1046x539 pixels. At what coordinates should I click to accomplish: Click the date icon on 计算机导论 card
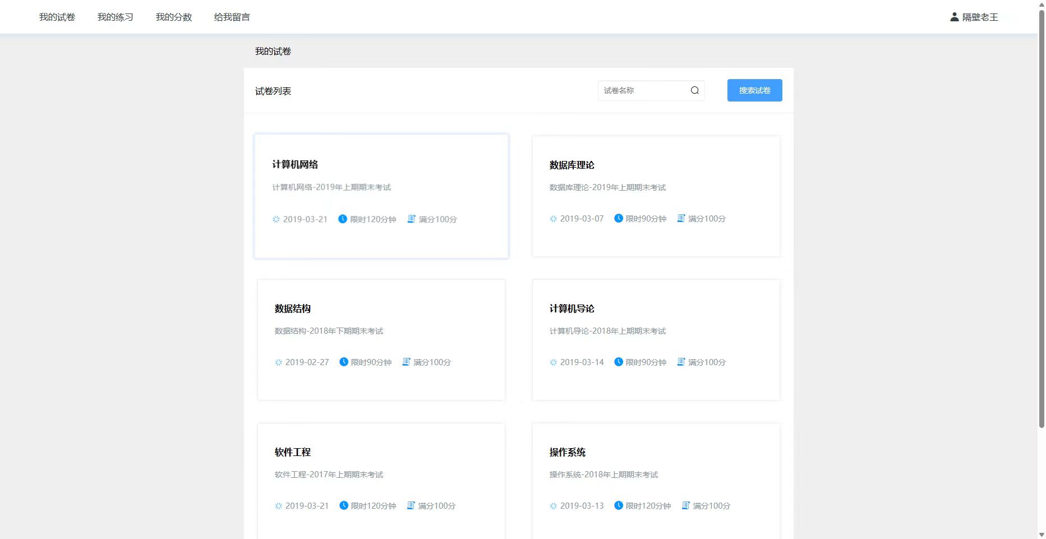pyautogui.click(x=553, y=362)
